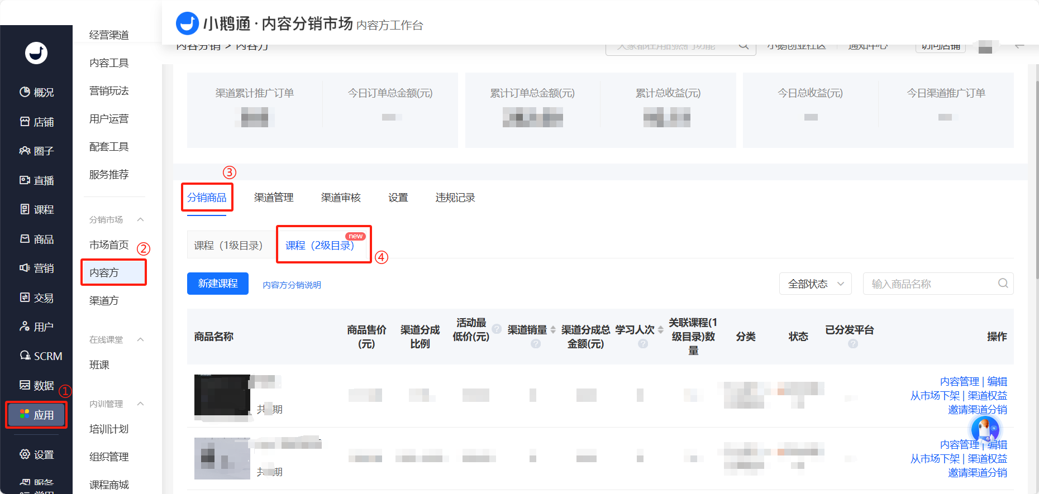Open the floating robot assistant icon
The image size is (1039, 494).
tap(985, 430)
